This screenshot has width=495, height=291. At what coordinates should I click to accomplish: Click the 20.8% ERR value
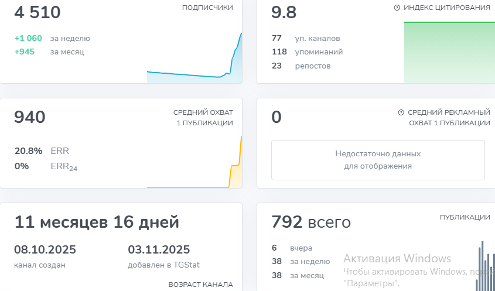(x=29, y=151)
